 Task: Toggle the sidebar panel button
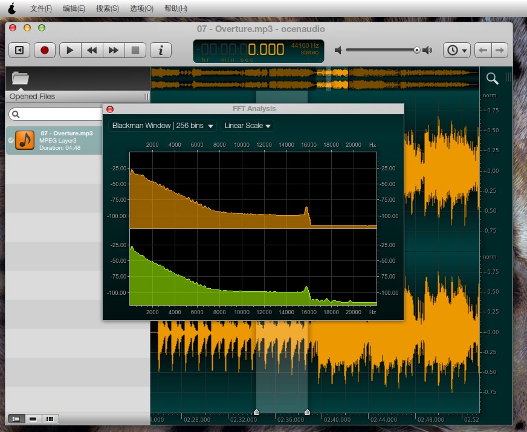pos(19,50)
